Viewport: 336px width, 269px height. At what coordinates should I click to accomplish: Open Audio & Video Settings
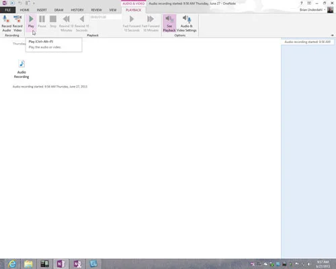pos(187,24)
